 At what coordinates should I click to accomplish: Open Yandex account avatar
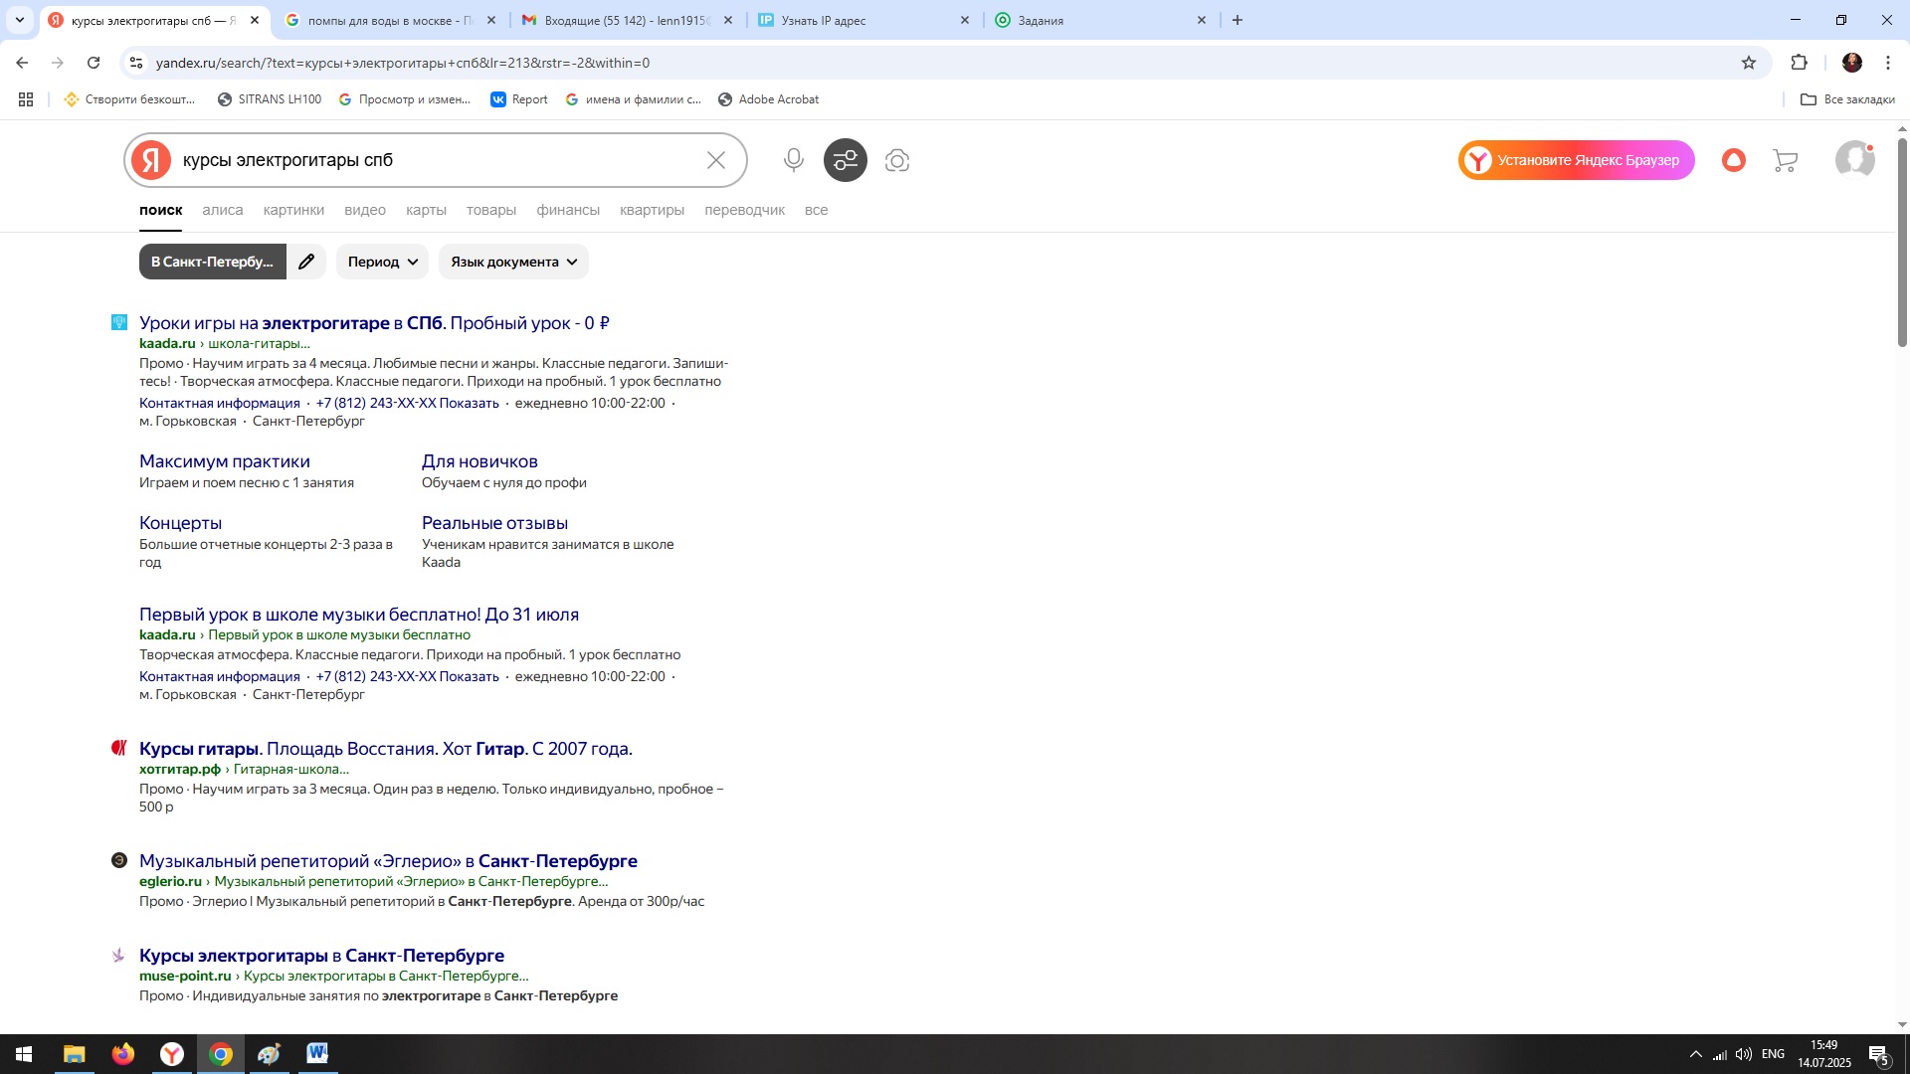1855,160
